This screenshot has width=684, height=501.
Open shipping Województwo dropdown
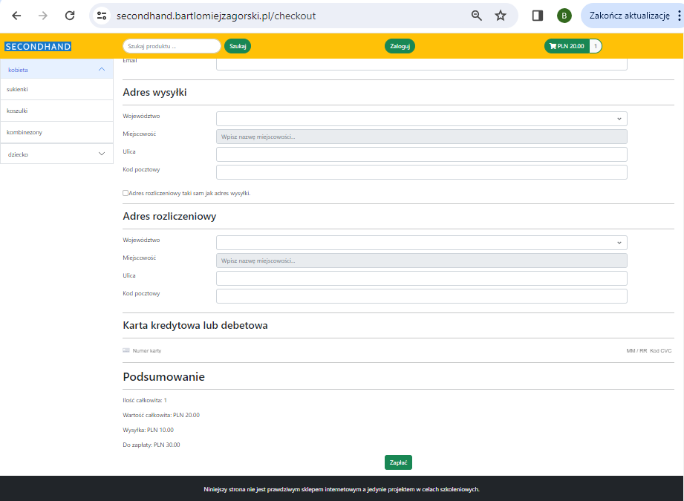click(421, 119)
